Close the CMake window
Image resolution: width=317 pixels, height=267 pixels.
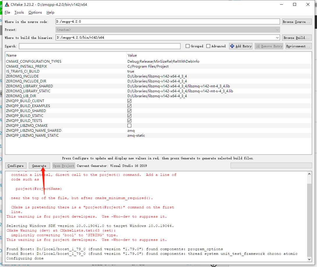(x=308, y=4)
